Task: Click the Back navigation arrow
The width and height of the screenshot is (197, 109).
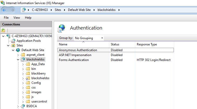Action: click(4, 10)
